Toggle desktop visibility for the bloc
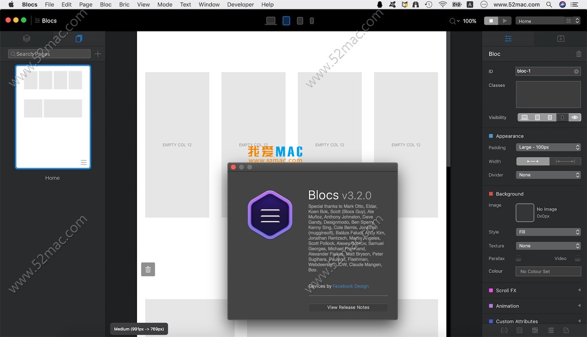587x337 pixels. 525,117
